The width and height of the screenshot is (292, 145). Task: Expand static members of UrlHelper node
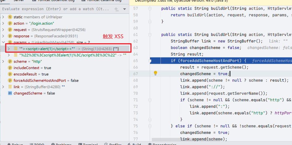[x=3, y=17]
